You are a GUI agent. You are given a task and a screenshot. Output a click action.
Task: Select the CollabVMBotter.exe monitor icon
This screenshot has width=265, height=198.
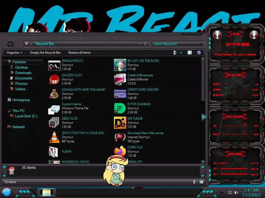point(120,79)
